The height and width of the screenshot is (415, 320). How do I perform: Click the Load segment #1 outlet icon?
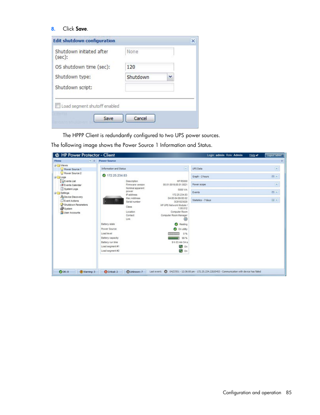181,247
